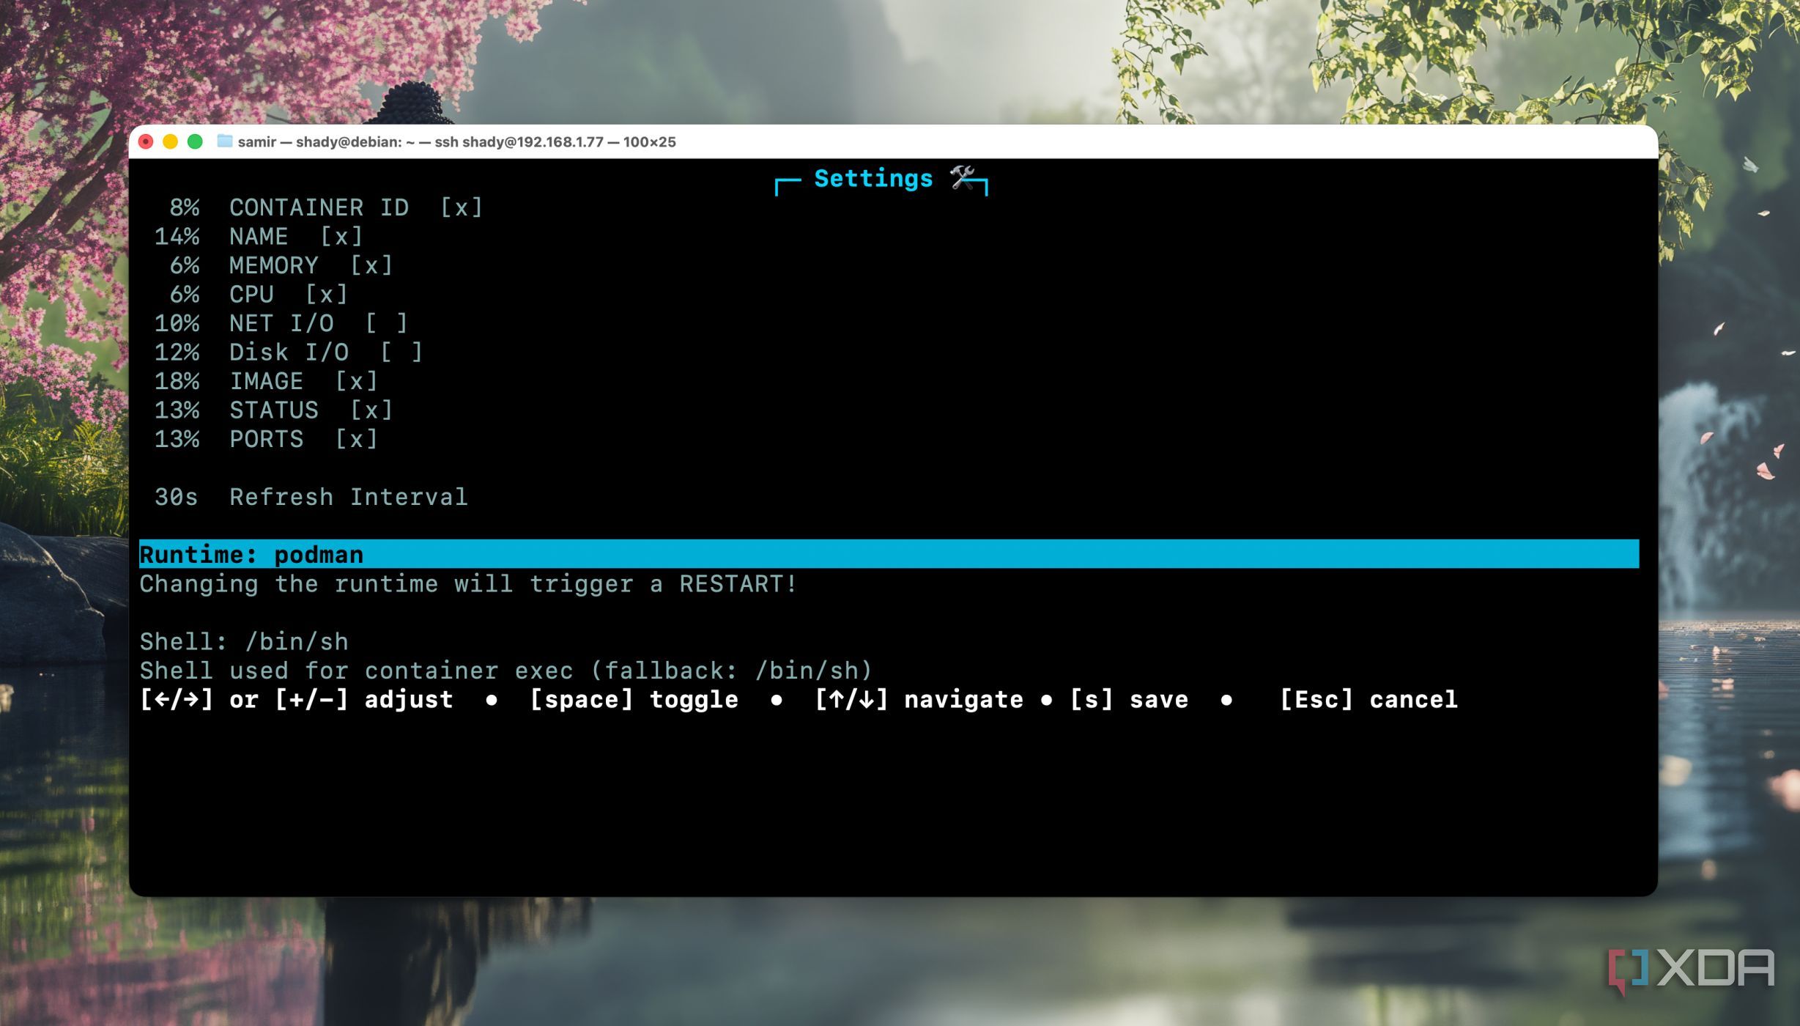Select the 30s Refresh Interval value

(176, 497)
